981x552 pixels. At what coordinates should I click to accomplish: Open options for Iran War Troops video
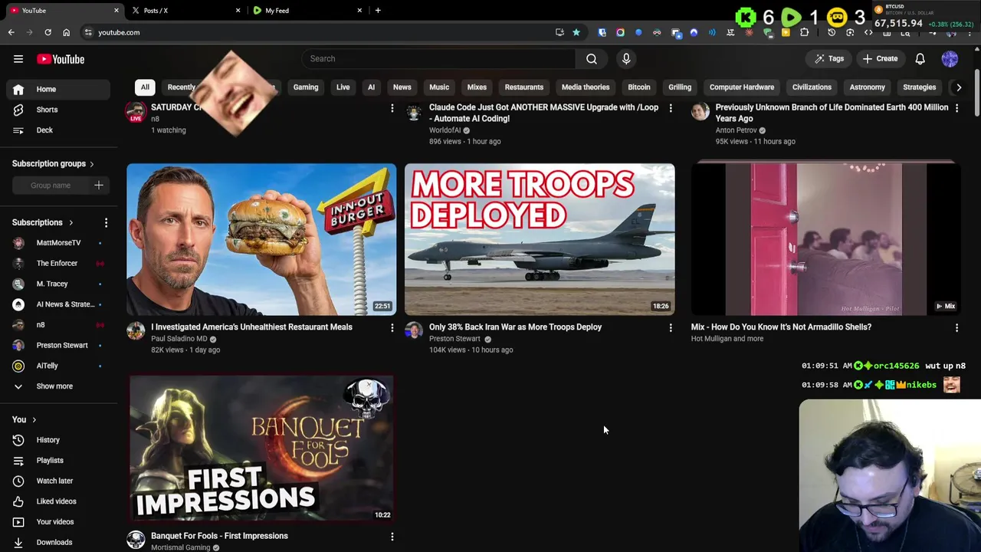click(671, 328)
